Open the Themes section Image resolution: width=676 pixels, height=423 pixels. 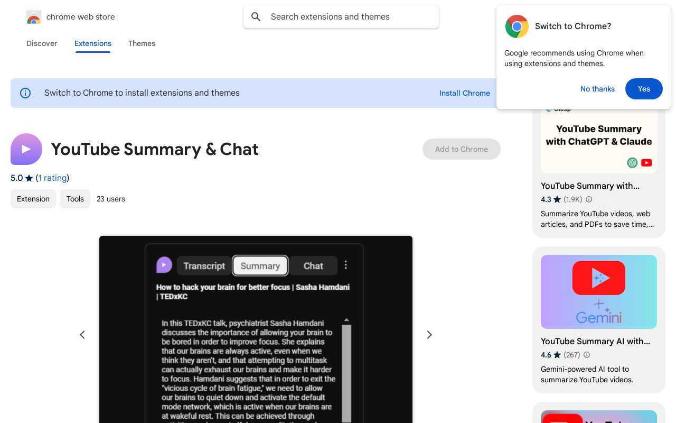[142, 43]
